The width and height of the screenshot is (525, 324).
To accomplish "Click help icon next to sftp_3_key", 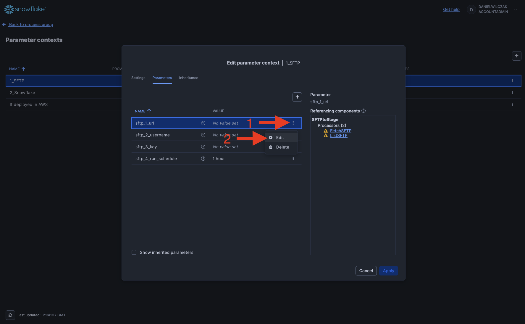I will (203, 147).
